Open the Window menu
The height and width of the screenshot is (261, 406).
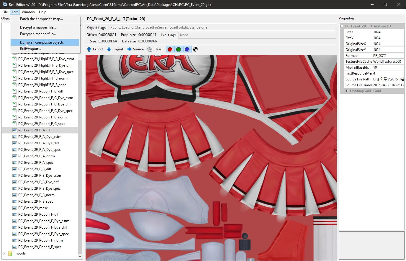(x=28, y=12)
